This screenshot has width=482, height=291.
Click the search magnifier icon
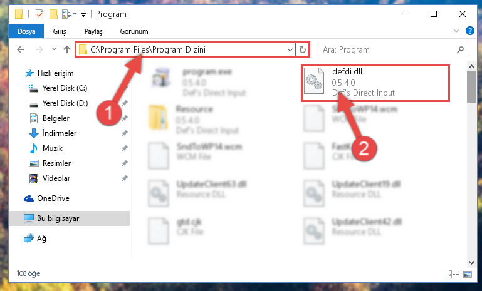point(460,49)
